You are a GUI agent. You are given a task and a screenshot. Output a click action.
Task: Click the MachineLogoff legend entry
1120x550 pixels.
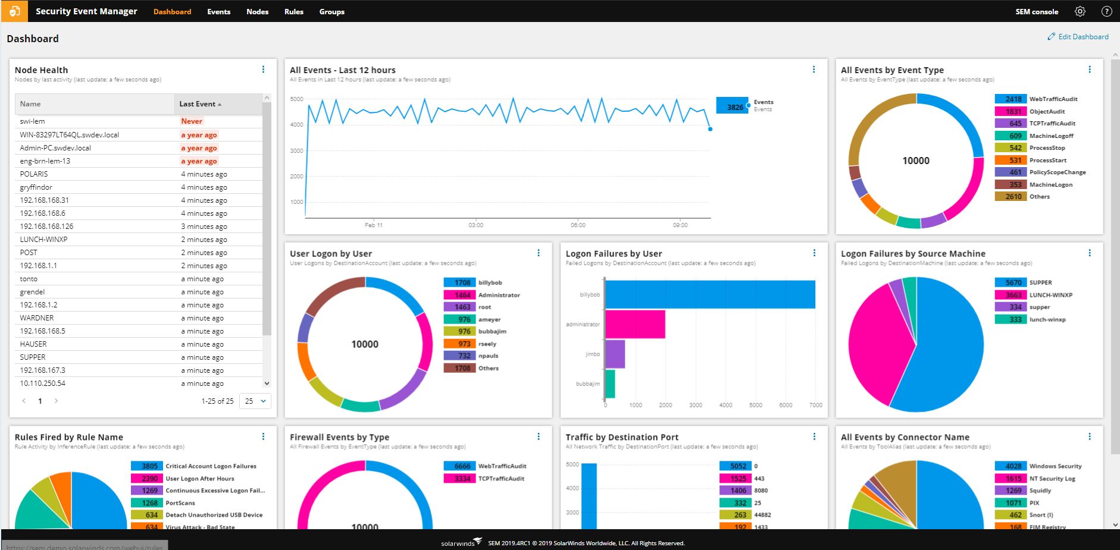pos(1034,136)
